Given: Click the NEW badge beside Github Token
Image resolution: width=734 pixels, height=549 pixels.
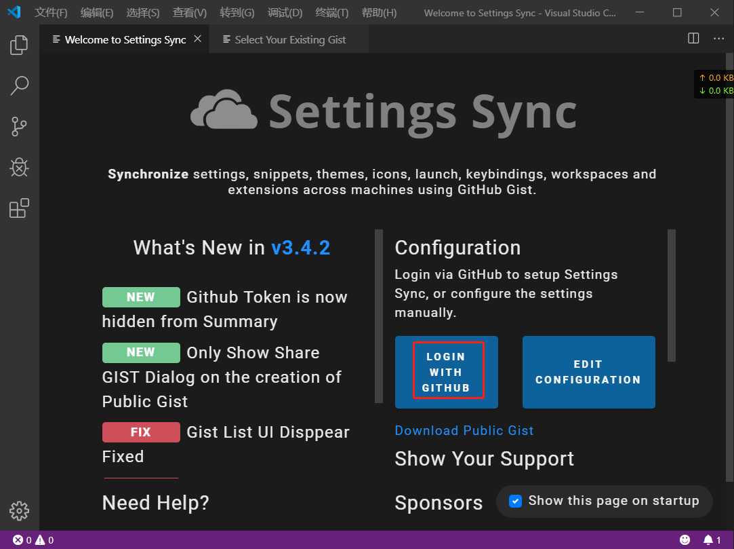Looking at the screenshot, I should click(141, 297).
